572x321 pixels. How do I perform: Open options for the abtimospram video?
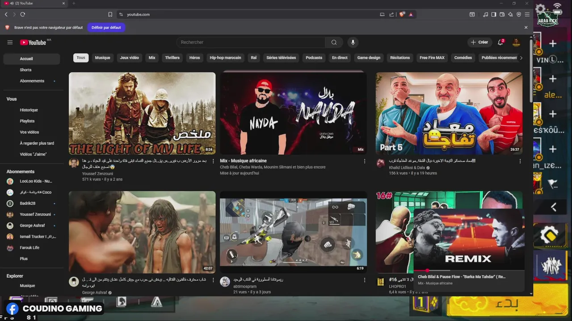point(365,280)
